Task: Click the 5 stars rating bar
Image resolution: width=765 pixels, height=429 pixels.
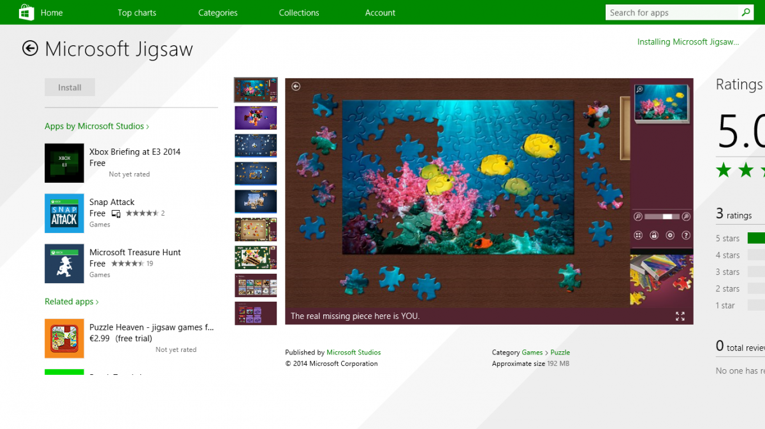Action: click(756, 238)
